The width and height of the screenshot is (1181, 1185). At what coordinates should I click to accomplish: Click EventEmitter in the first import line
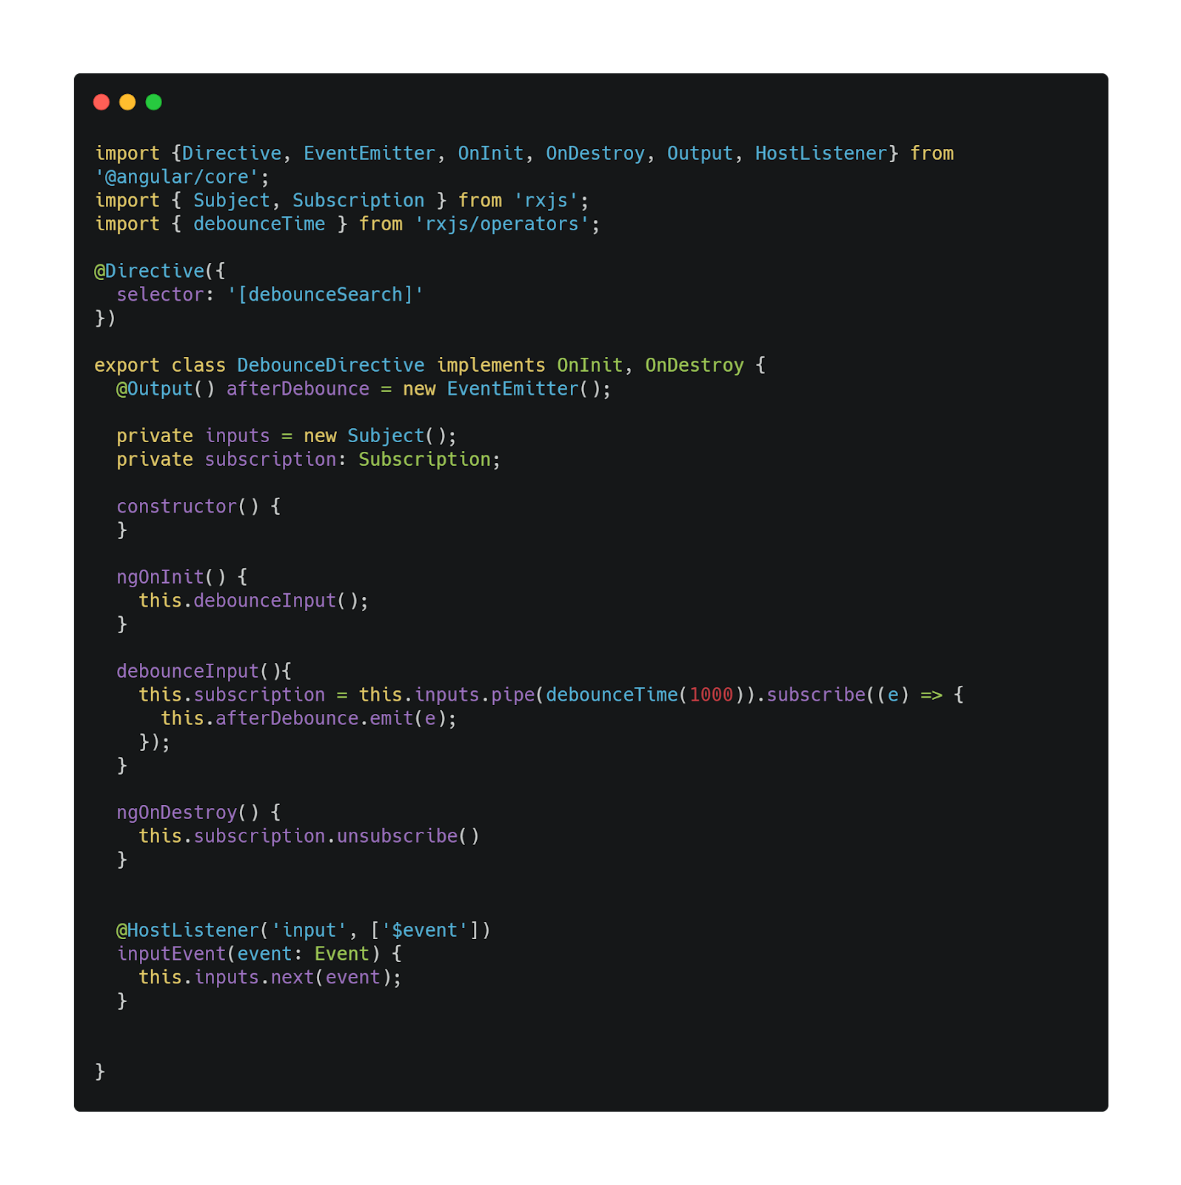[x=369, y=153]
